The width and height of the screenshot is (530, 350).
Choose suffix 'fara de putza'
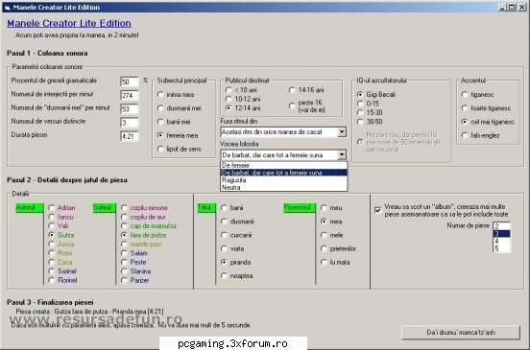[x=124, y=235]
